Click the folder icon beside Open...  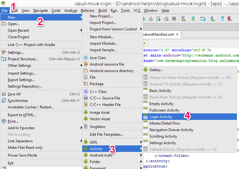point(4,24)
